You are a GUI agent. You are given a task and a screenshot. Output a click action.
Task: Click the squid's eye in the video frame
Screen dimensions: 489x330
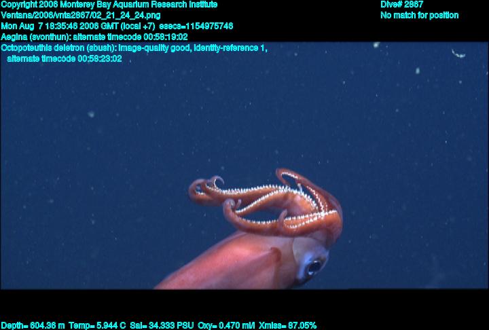pyautogui.click(x=314, y=267)
